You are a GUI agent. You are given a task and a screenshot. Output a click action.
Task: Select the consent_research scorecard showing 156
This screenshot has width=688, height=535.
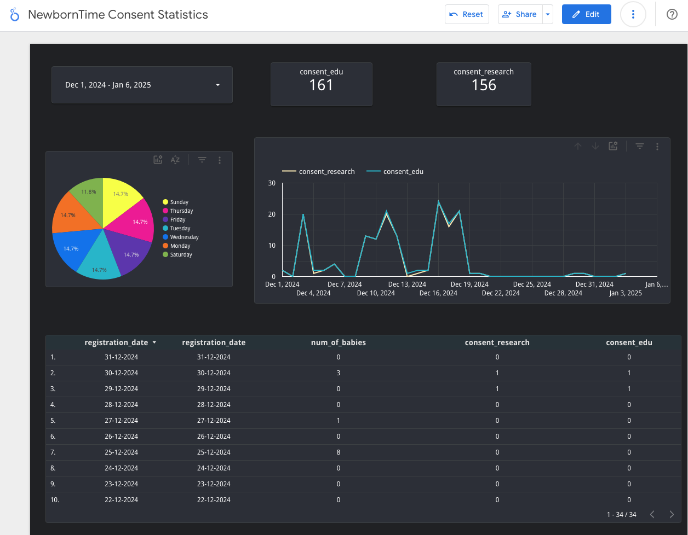click(484, 84)
